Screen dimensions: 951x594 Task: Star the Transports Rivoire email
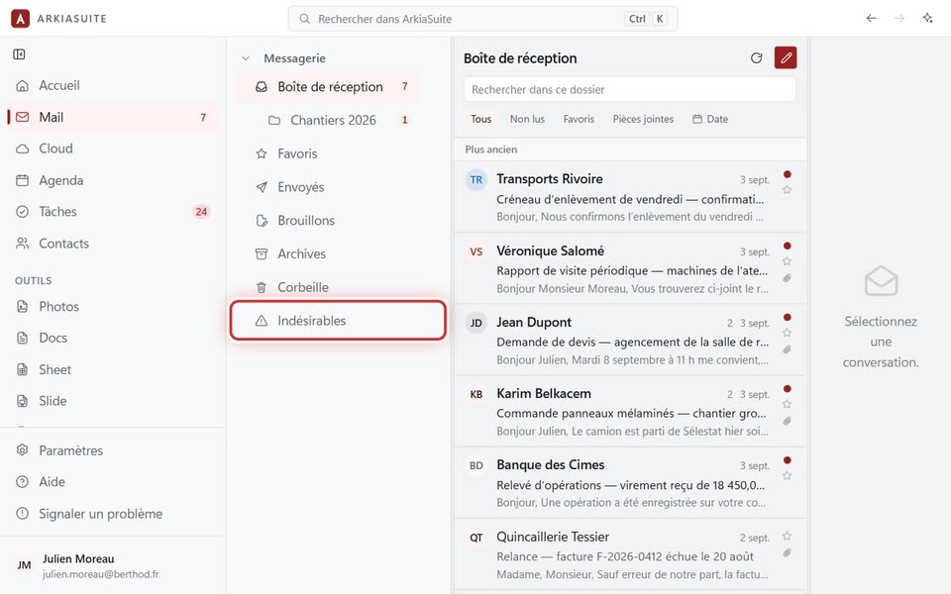click(787, 190)
